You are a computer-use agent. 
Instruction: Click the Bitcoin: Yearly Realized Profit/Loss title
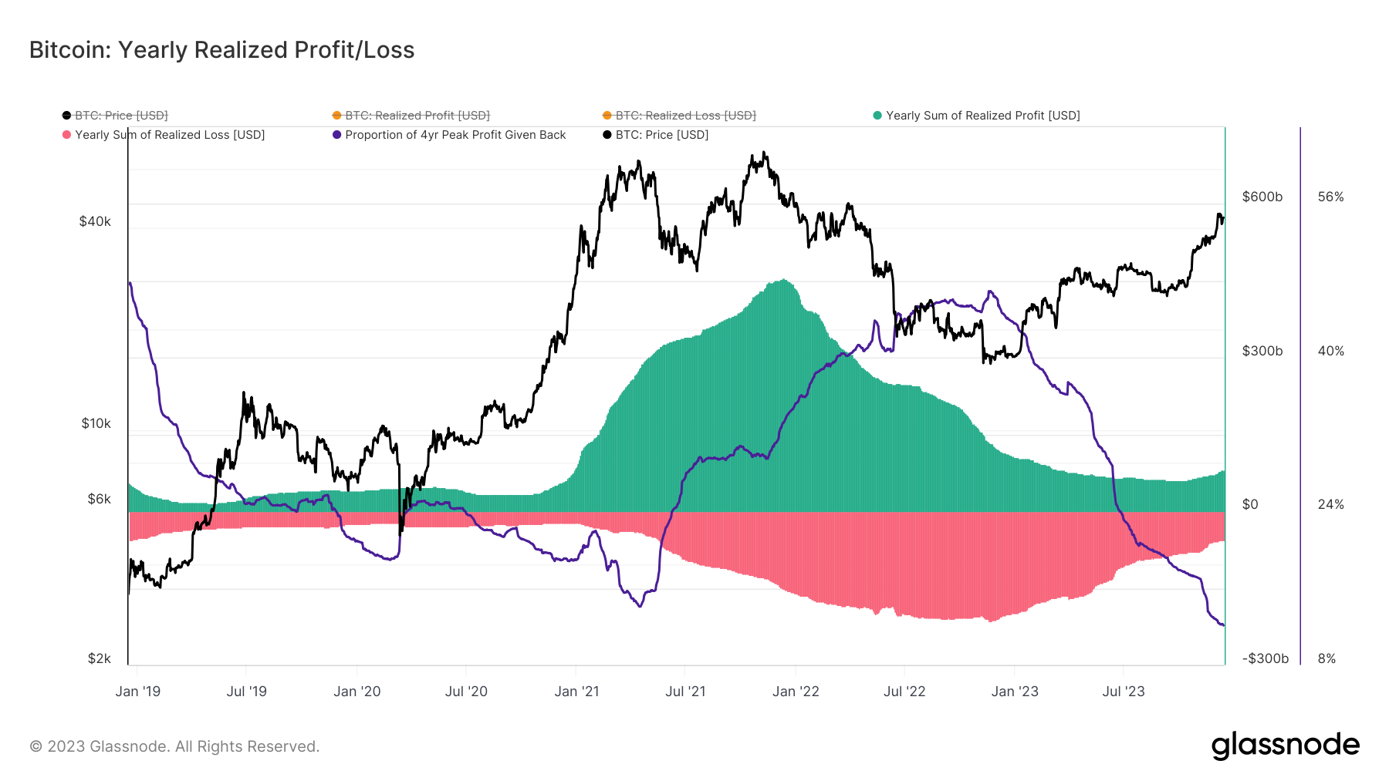(222, 50)
